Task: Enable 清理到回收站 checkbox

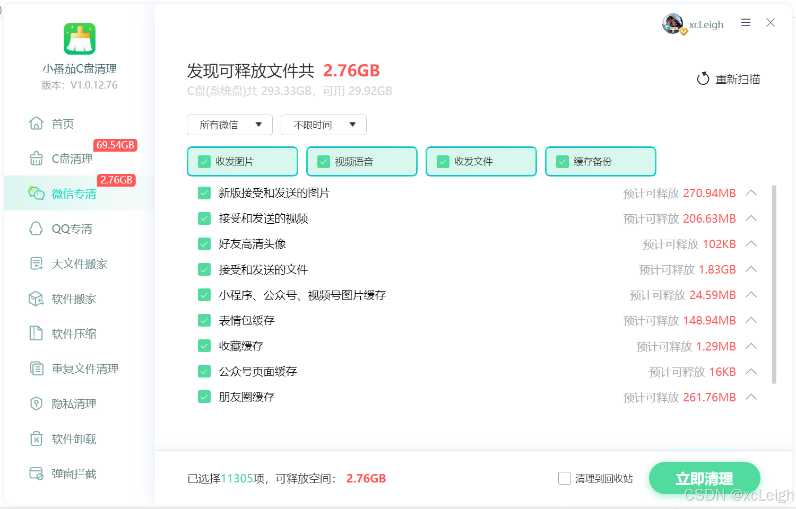Action: [x=565, y=478]
